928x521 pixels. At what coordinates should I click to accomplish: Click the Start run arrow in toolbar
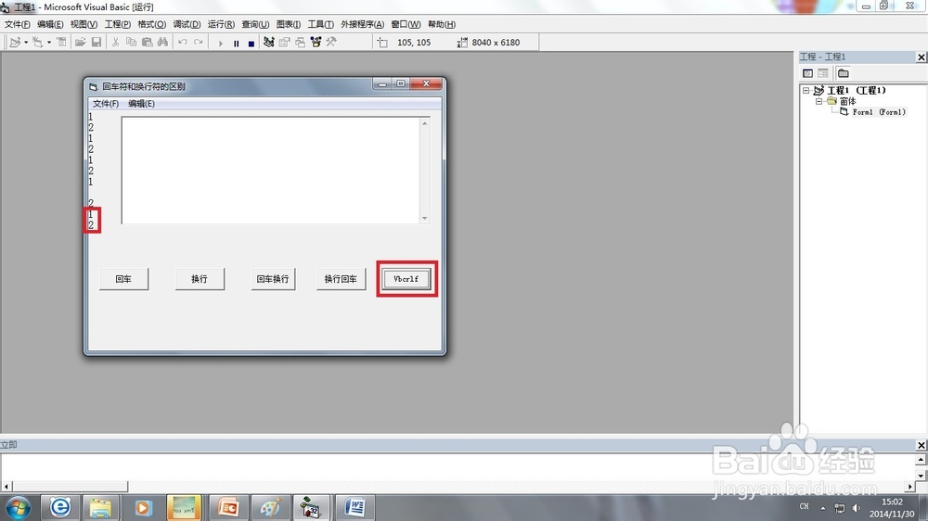coord(220,43)
